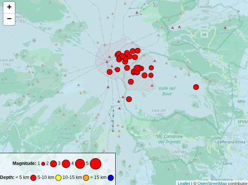Click the magnitude 3 legend circle
The width and height of the screenshot is (248, 185).
pos(66,164)
